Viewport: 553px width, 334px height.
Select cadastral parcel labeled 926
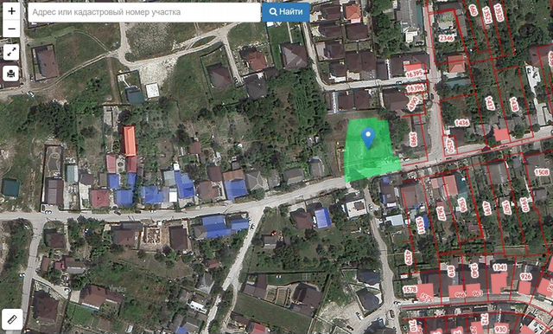tap(525, 276)
